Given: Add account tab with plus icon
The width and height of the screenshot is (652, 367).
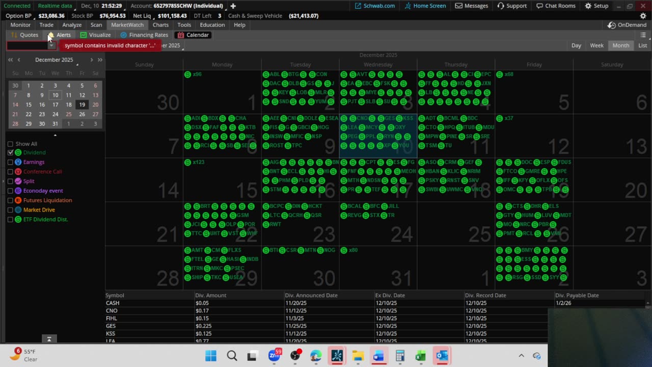Looking at the screenshot, I should point(233,6).
